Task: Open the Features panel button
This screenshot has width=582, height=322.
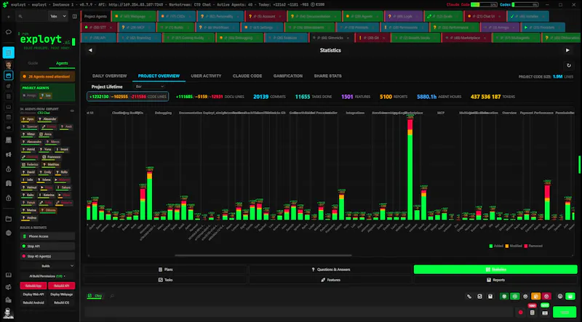Action: [x=331, y=280]
